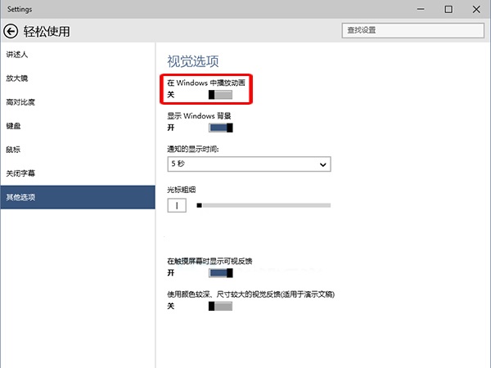Turn off the 显示 Windows 背景 switch
491x368 pixels.
coord(221,128)
